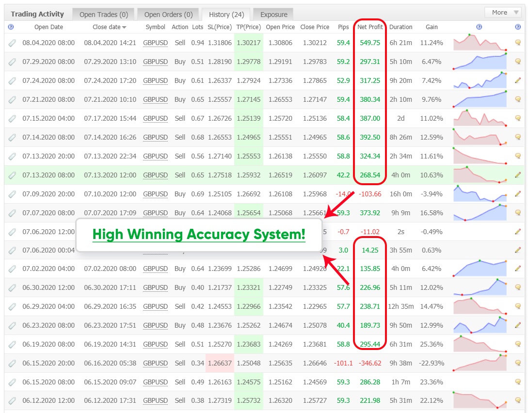The width and height of the screenshot is (528, 413).
Task: Click the pencil icon on the 07.09.2020 trade row
Action: click(518, 194)
